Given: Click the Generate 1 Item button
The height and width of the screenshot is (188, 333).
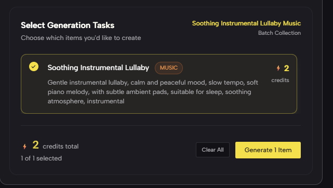Looking at the screenshot, I should [268, 150].
